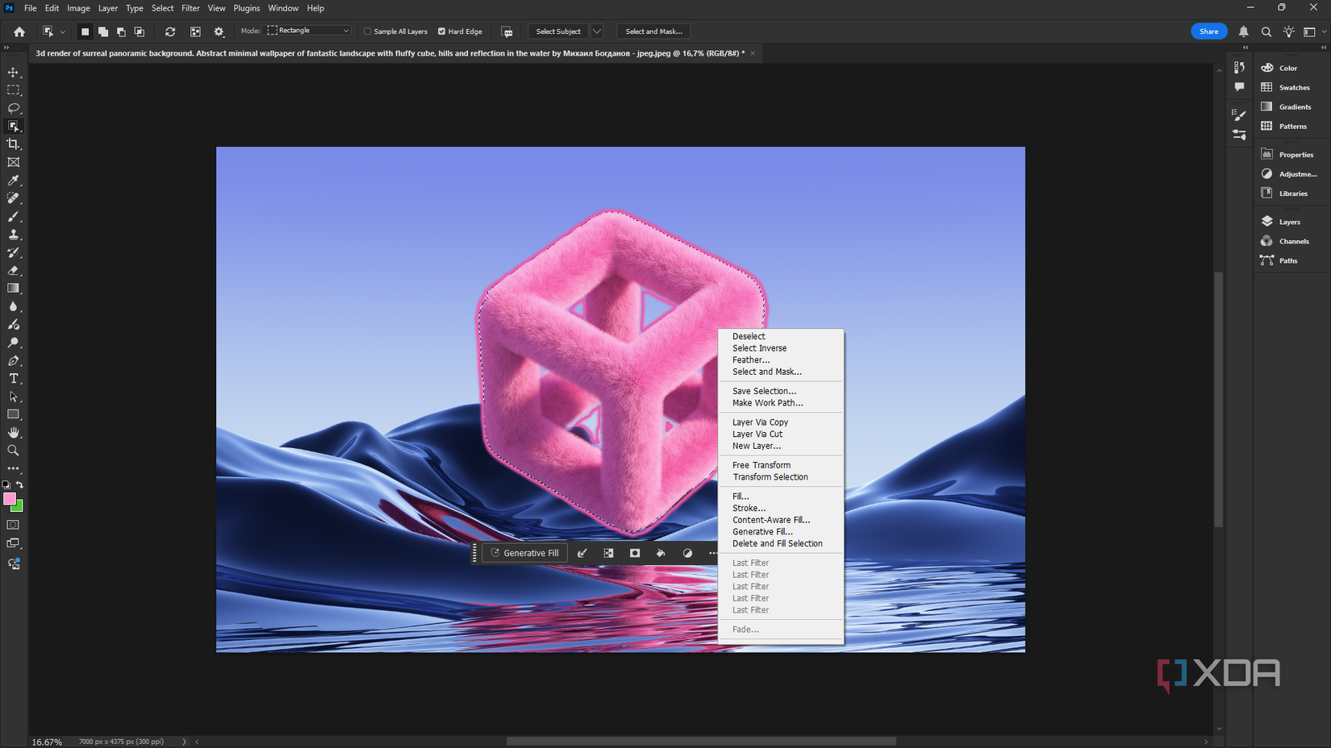
Task: Open more options on contextual task bar
Action: pyautogui.click(x=712, y=553)
